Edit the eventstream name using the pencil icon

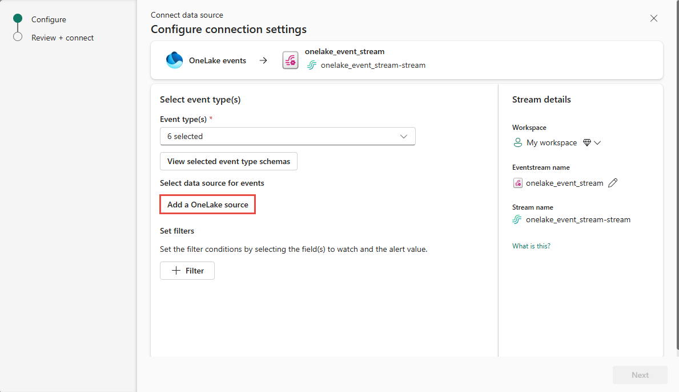[613, 183]
